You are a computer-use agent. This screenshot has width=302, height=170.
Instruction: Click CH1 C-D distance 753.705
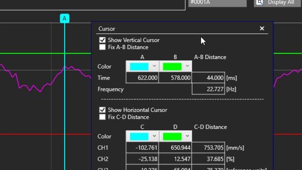[x=208, y=148]
